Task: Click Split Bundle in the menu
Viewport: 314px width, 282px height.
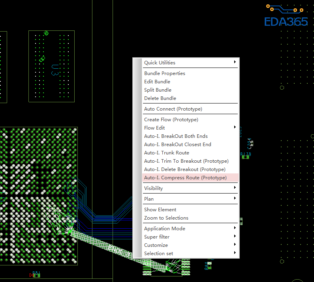Action: (158, 90)
